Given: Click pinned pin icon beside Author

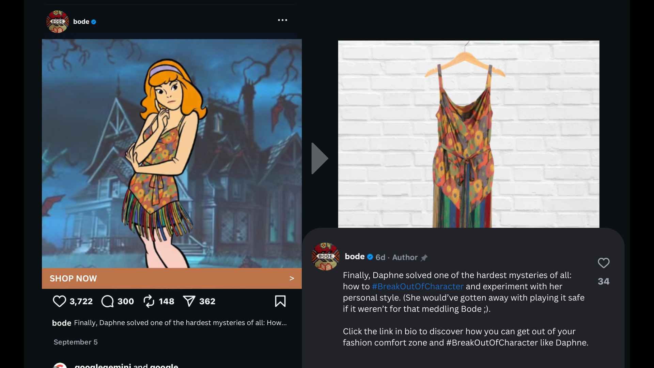Looking at the screenshot, I should tap(424, 258).
